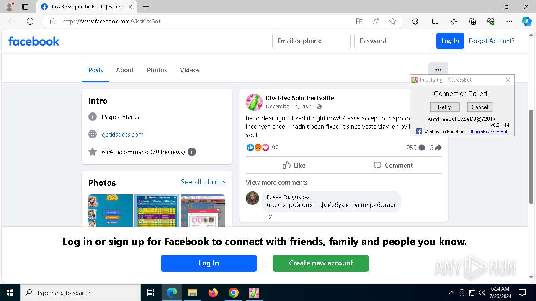Switch to the Photos tab
Image resolution: width=536 pixels, height=301 pixels.
157,70
